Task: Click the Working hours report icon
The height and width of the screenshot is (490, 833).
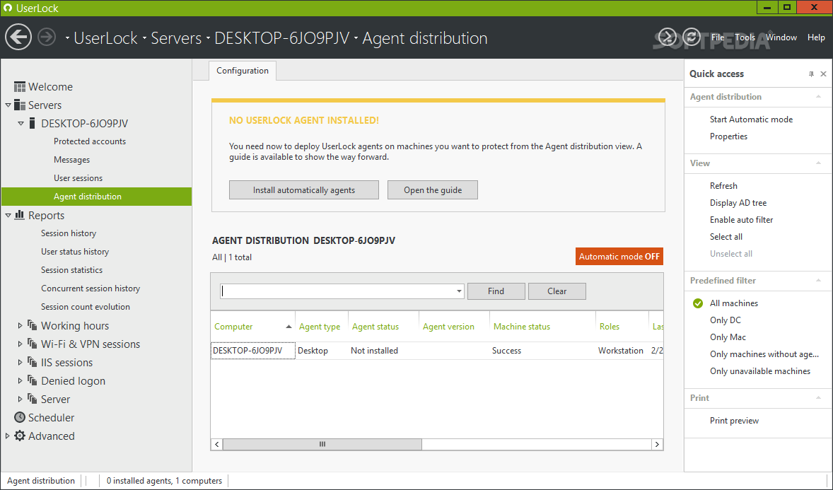Action: (33, 325)
